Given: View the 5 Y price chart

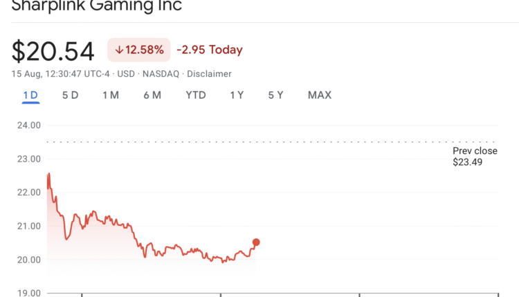Looking at the screenshot, I should 276,95.
